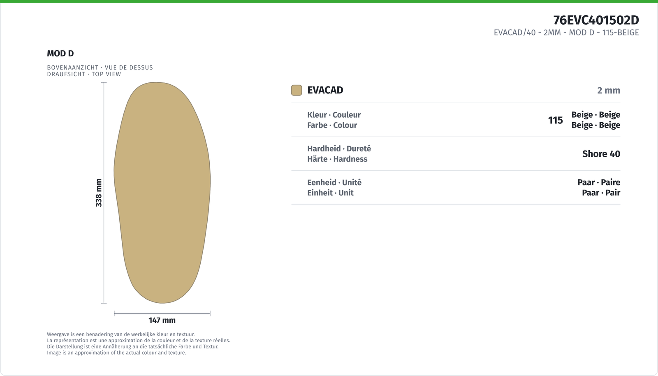658x376 pixels.
Task: Click the Paar · Pair unit value
Action: tap(601, 193)
